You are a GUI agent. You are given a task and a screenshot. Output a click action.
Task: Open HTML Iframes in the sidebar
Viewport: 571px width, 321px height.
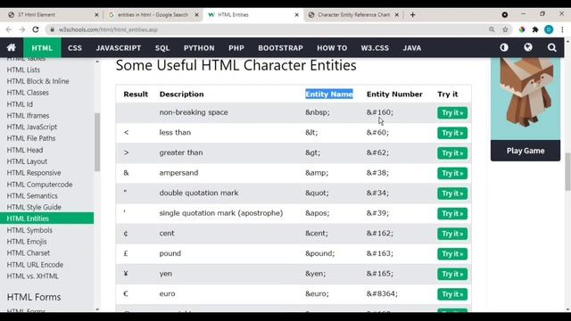click(28, 115)
